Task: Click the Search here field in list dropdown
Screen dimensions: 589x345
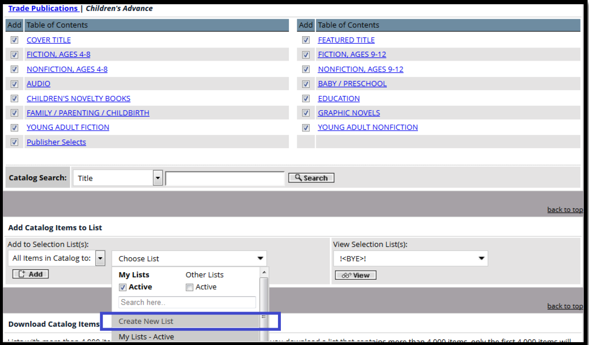Action: click(x=187, y=302)
